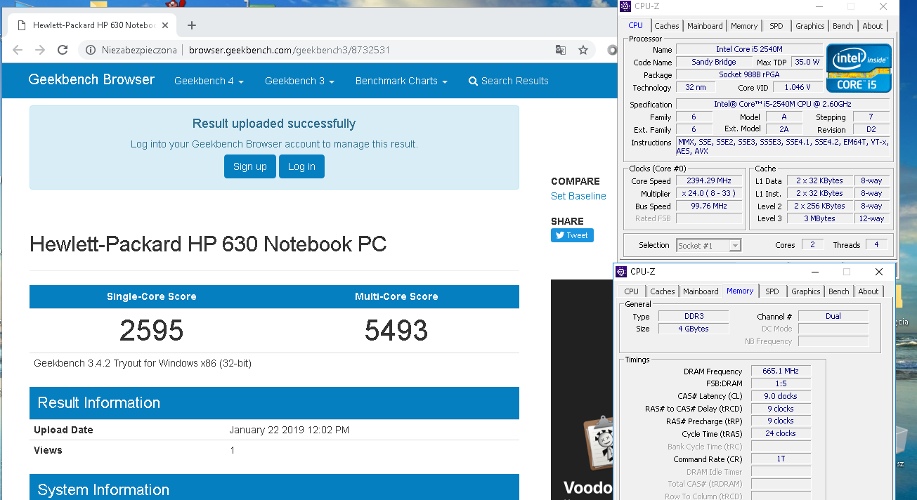
Task: Click the CPU-Z title bar icon in top window
Action: (625, 6)
